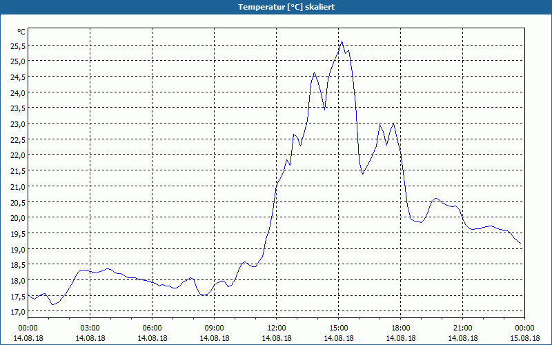Select the 19,5 temperature label
Image resolution: width=552 pixels, height=345 pixels.
coord(18,234)
